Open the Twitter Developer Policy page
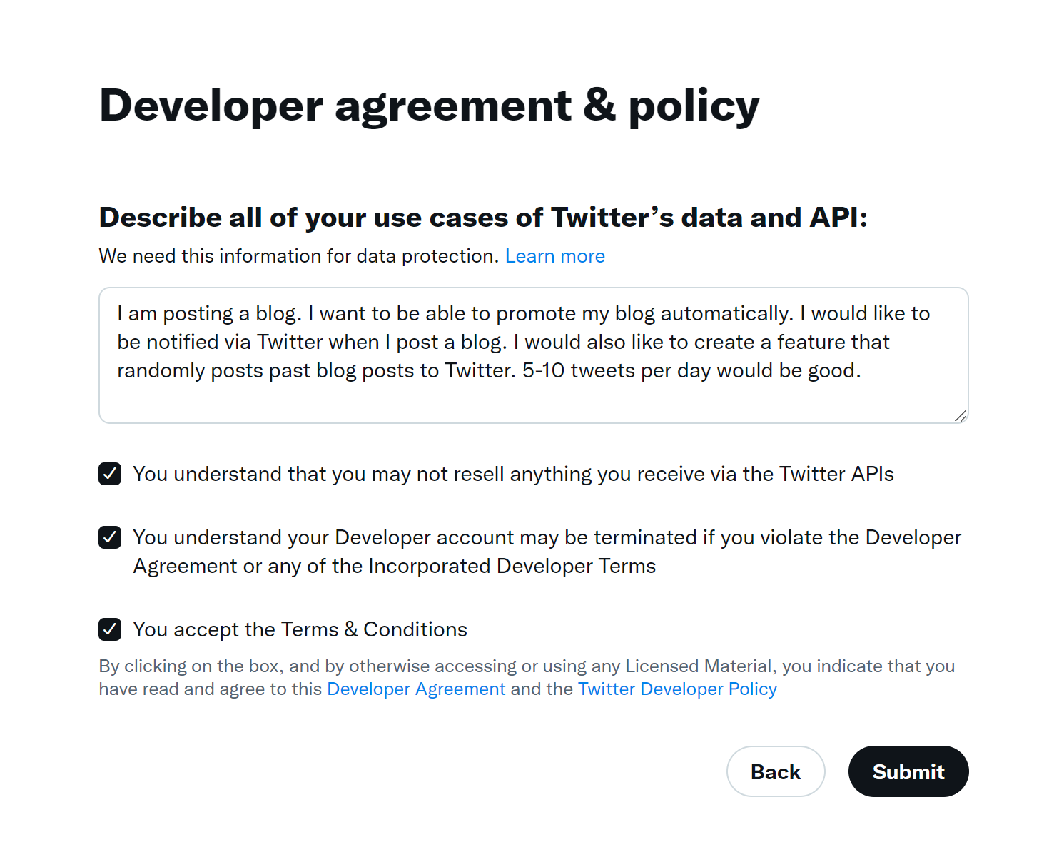Viewport: 1044px width, 847px height. [x=676, y=689]
